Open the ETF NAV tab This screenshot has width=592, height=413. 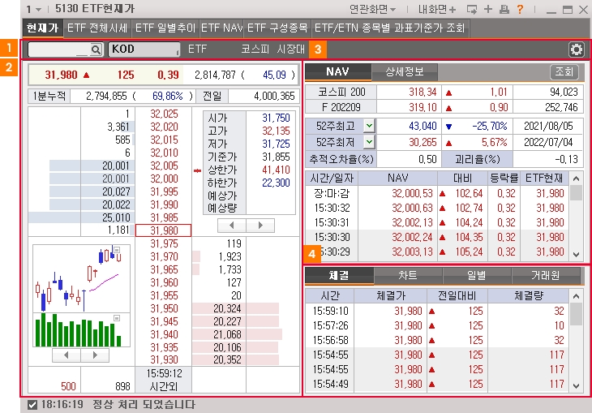click(221, 28)
